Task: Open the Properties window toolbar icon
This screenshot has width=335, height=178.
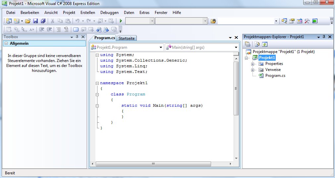Action: click(x=292, y=21)
